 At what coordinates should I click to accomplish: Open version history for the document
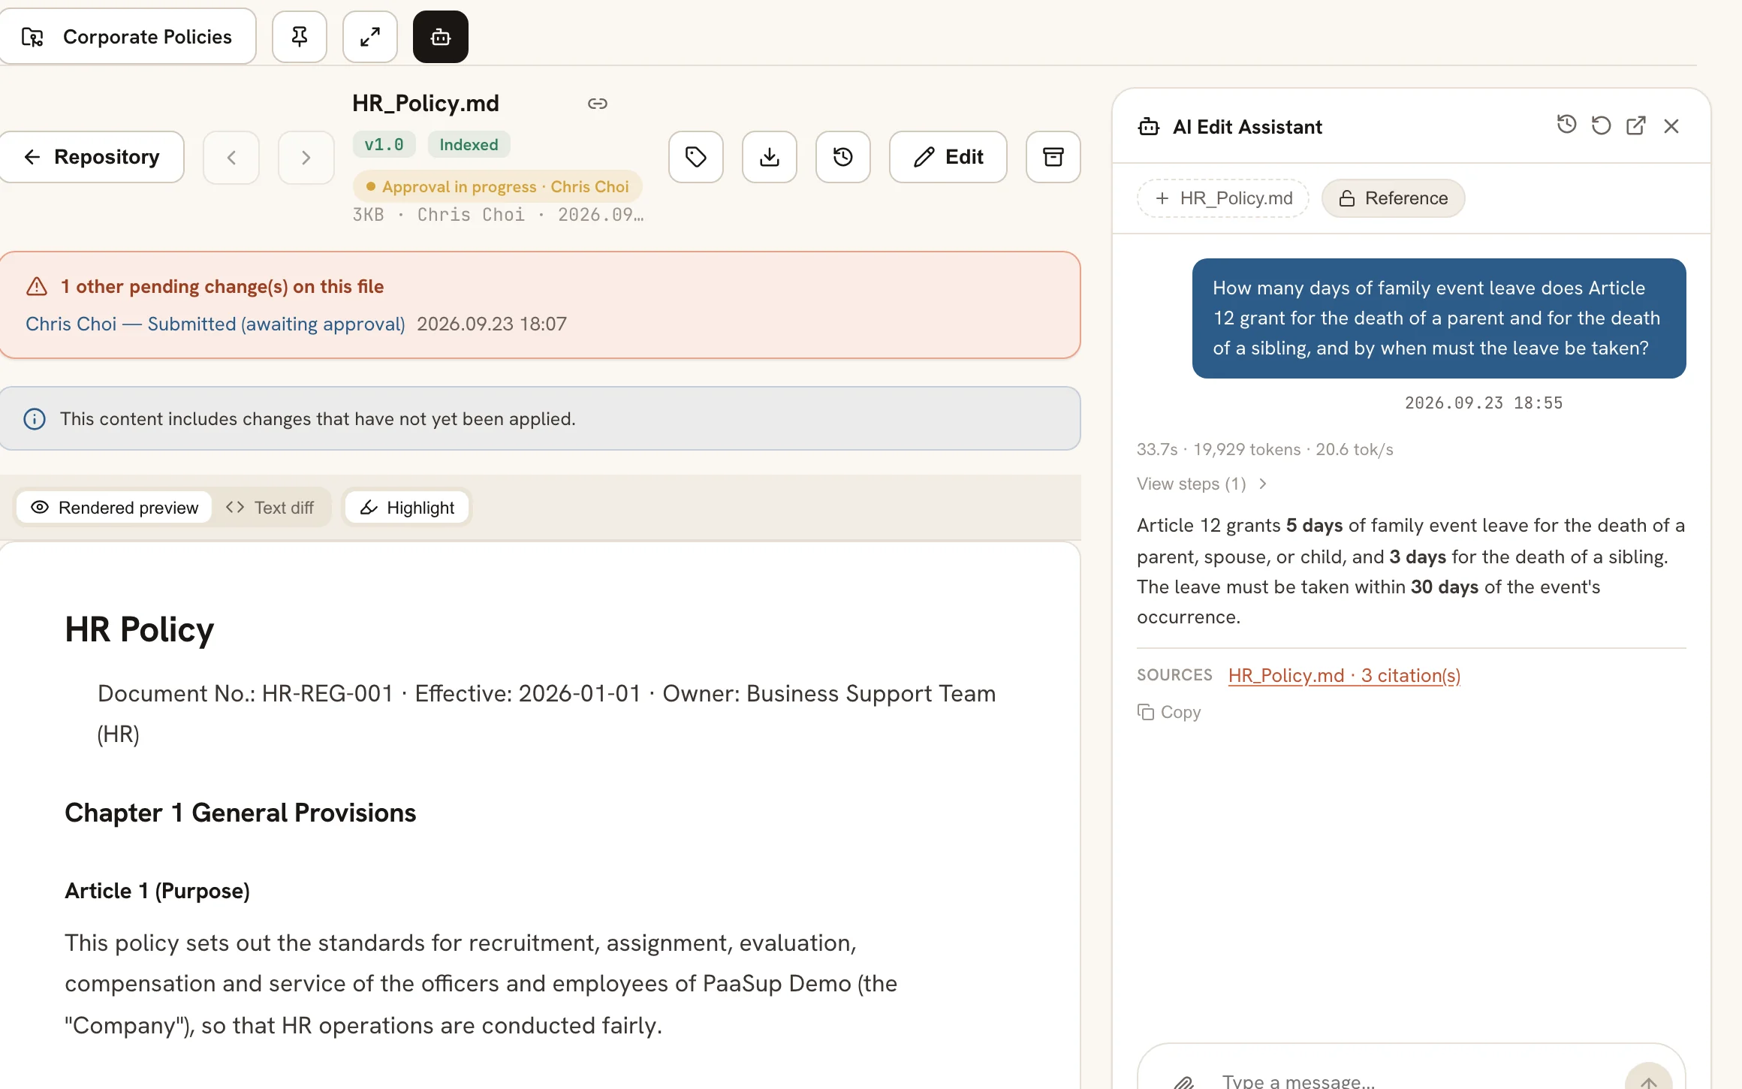(x=843, y=157)
